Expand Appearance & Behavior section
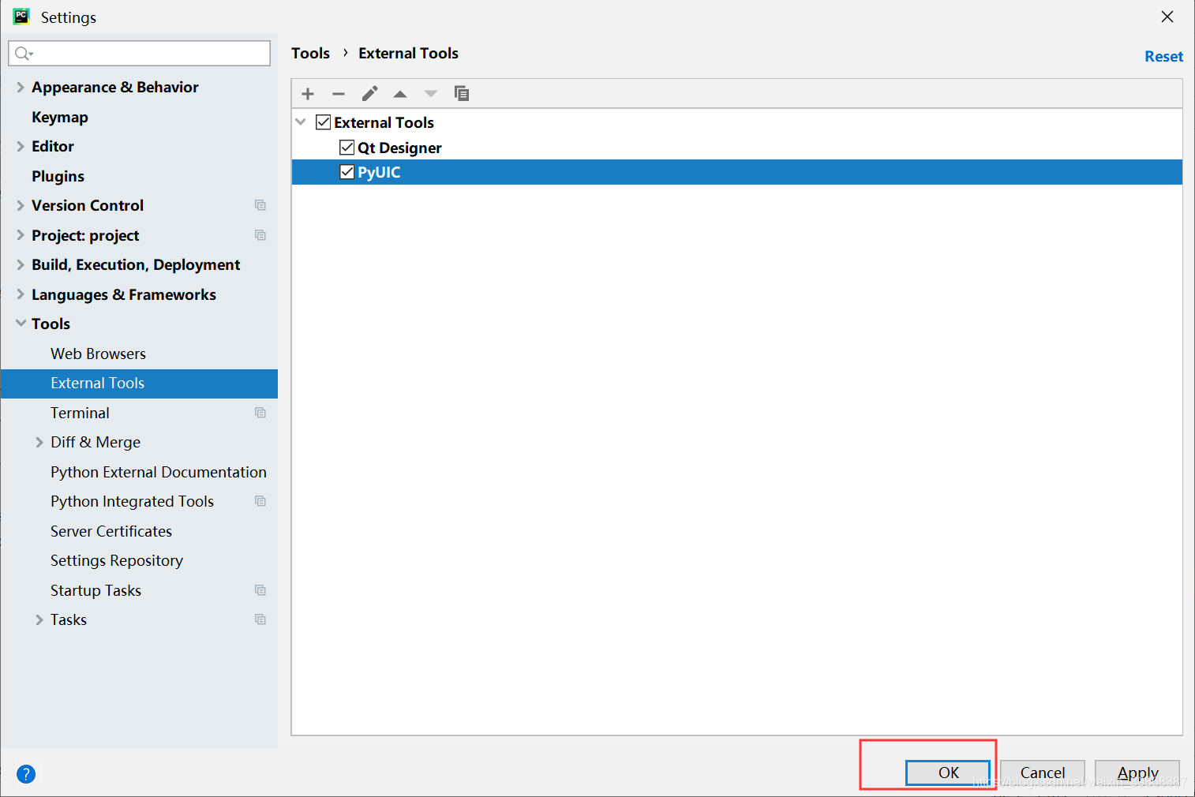The height and width of the screenshot is (797, 1195). tap(21, 87)
